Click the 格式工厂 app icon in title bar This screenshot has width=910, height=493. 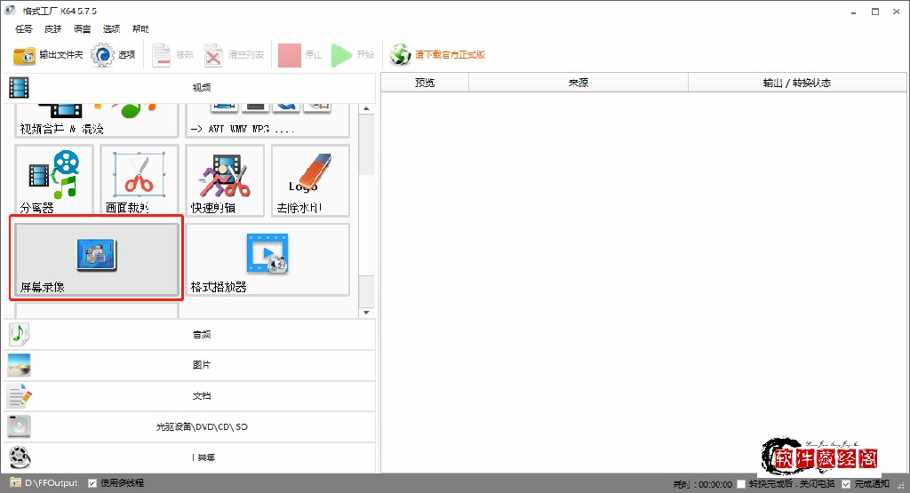(10, 10)
